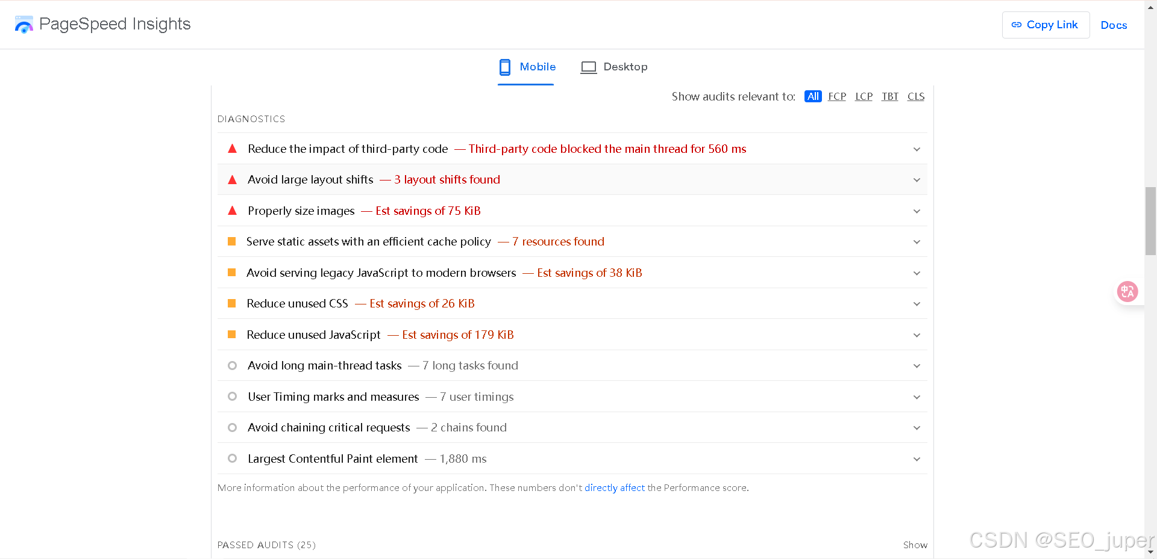Switch to the Desktop tab
This screenshot has width=1157, height=559.
coord(613,67)
